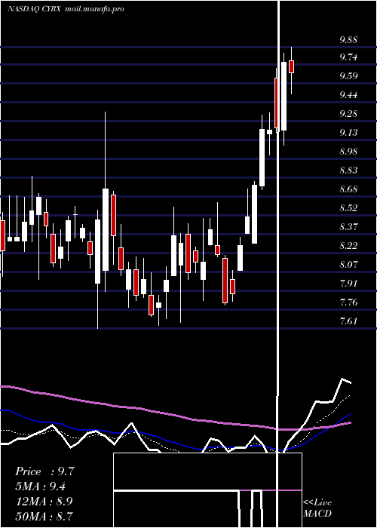The height and width of the screenshot is (528, 377).
Task: Select the 9.88 price axis label
Action: point(348,40)
